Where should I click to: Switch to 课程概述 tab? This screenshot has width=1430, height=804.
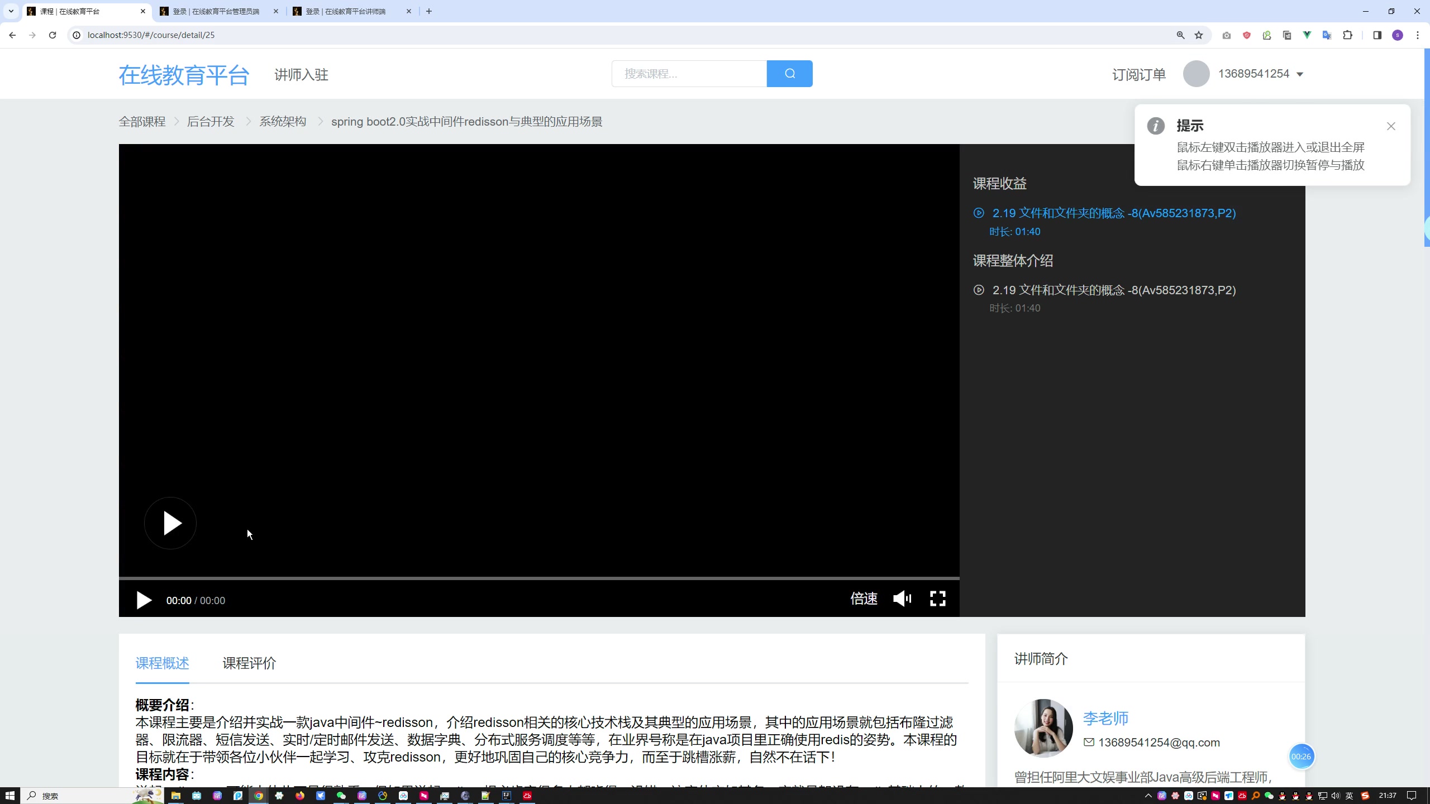[163, 663]
